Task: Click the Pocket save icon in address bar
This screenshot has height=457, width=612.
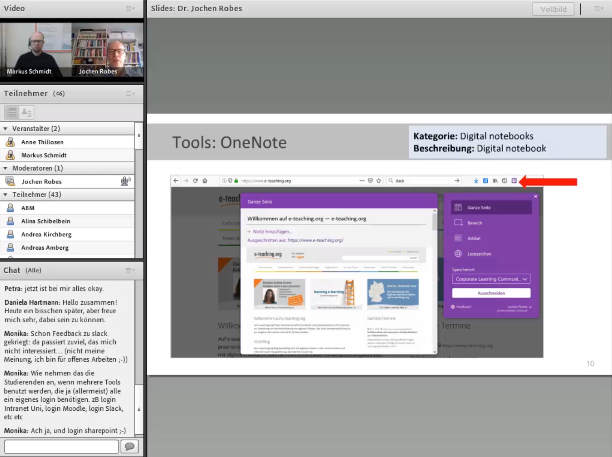Action: click(370, 181)
